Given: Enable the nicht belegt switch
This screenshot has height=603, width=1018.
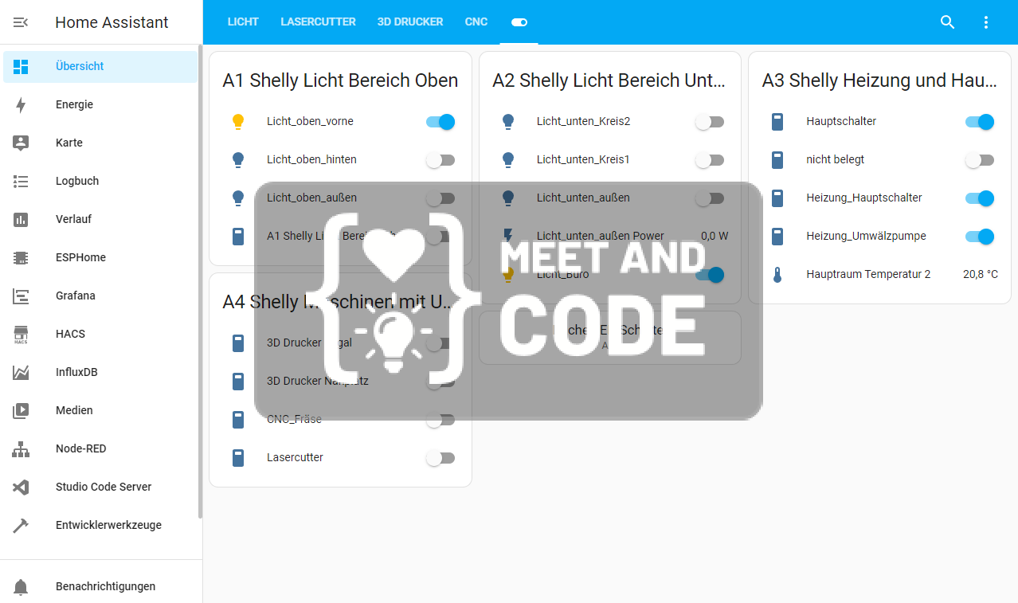Looking at the screenshot, I should coord(980,160).
